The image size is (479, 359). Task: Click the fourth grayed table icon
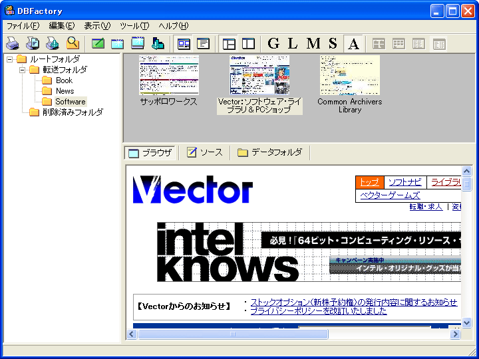(x=438, y=44)
